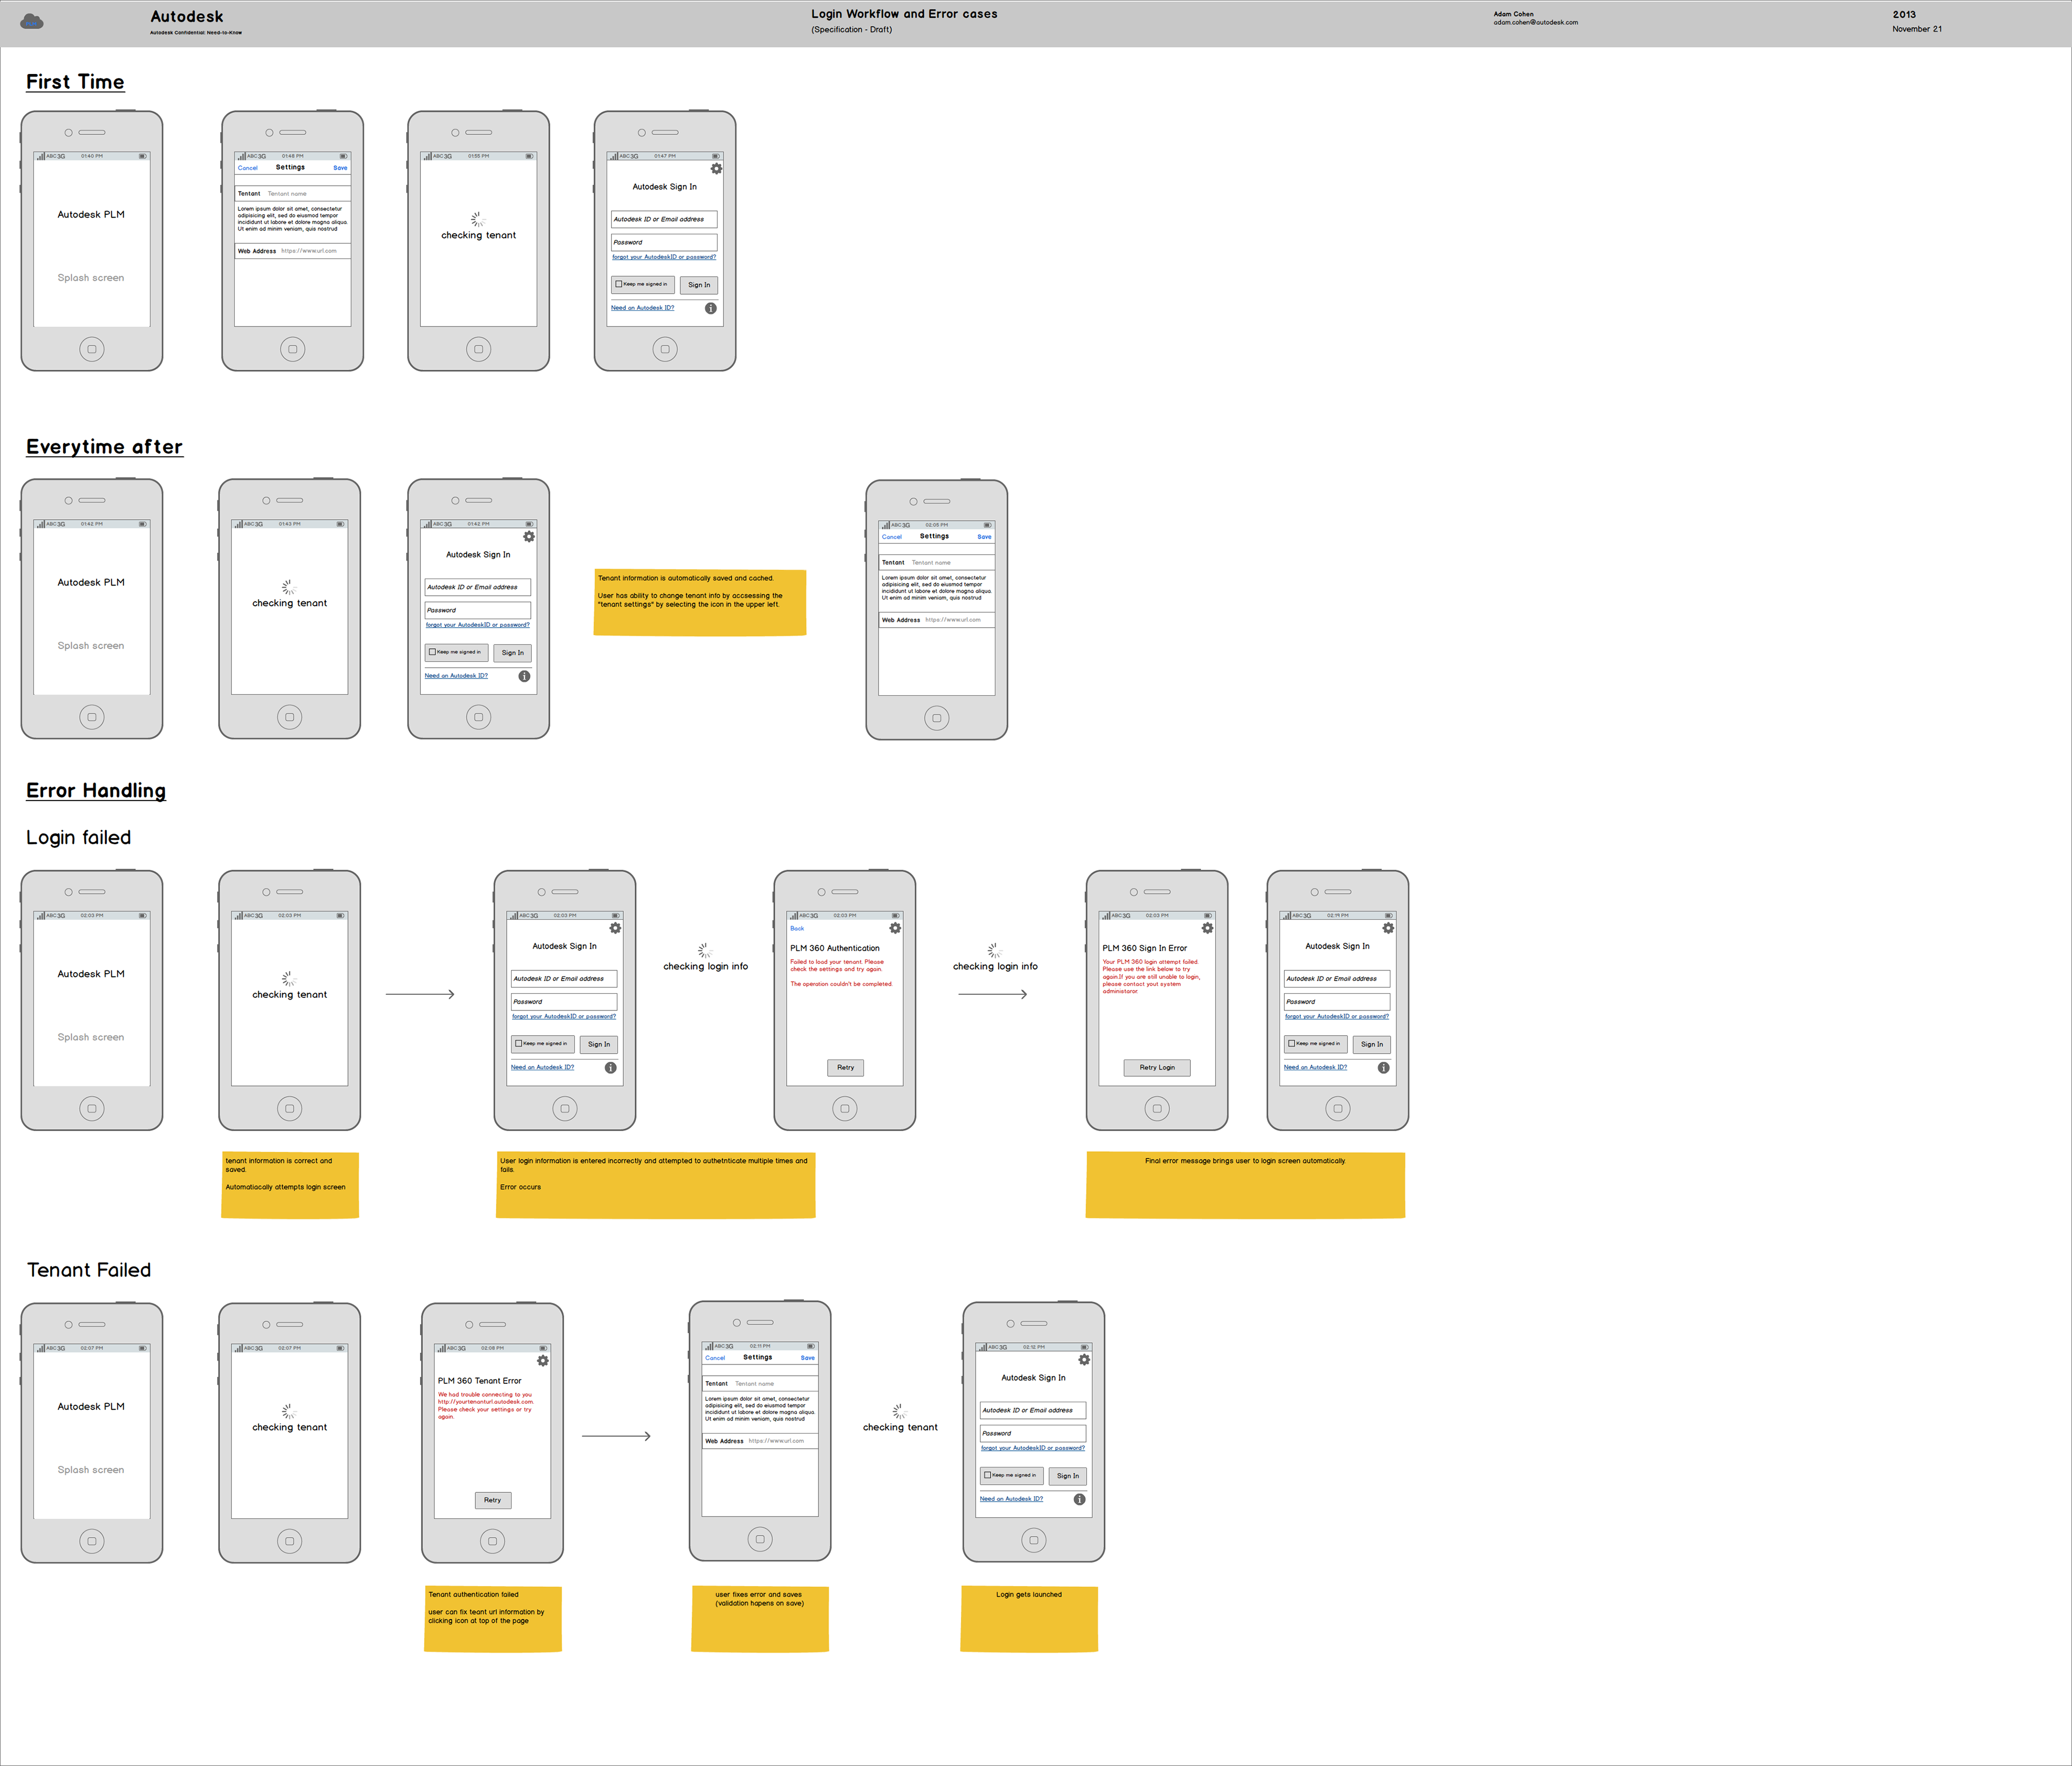Enable 'Keep me signed in' on Tenant Failed sign-in
Image resolution: width=2072 pixels, height=1766 pixels.
click(x=987, y=1475)
